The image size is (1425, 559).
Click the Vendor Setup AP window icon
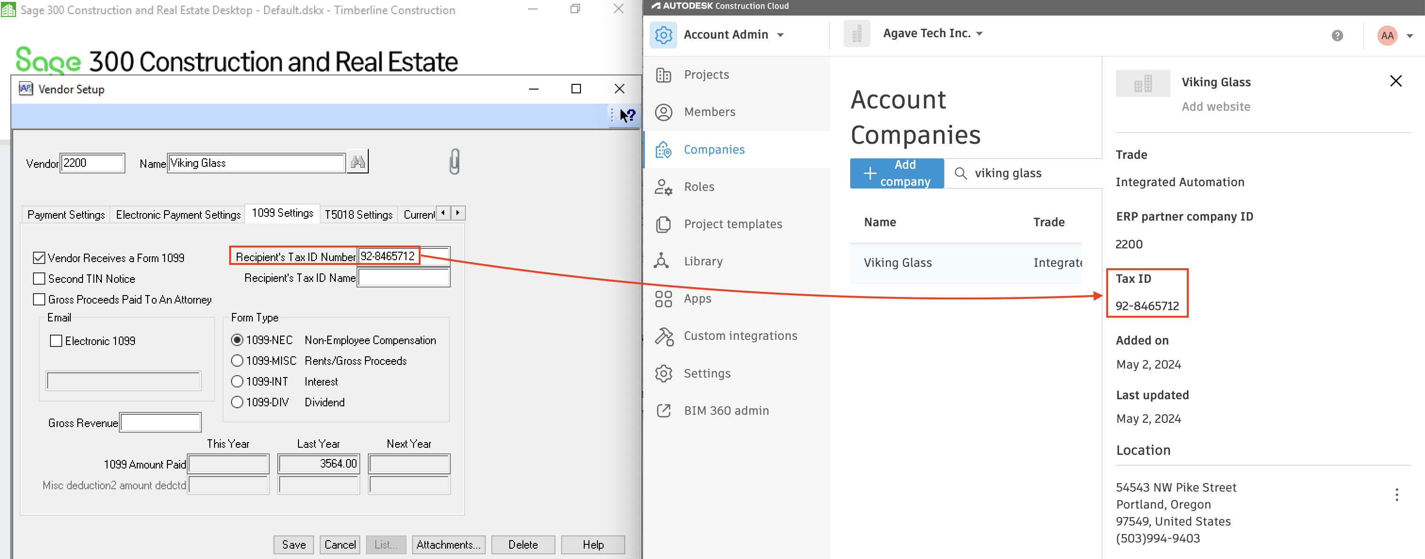coord(25,89)
